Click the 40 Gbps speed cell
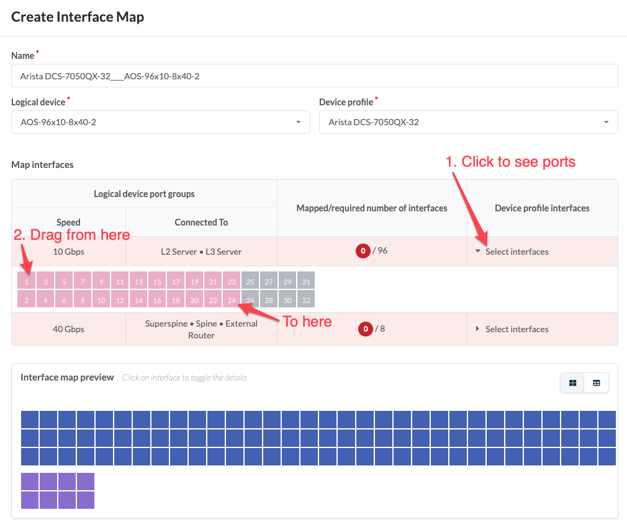Image resolution: width=627 pixels, height=528 pixels. pos(68,329)
